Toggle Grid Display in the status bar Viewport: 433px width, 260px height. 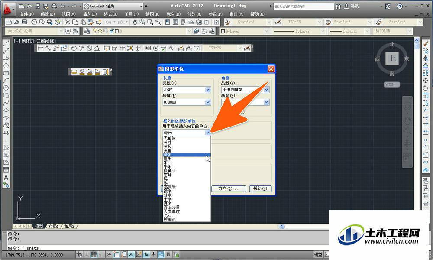(94, 254)
